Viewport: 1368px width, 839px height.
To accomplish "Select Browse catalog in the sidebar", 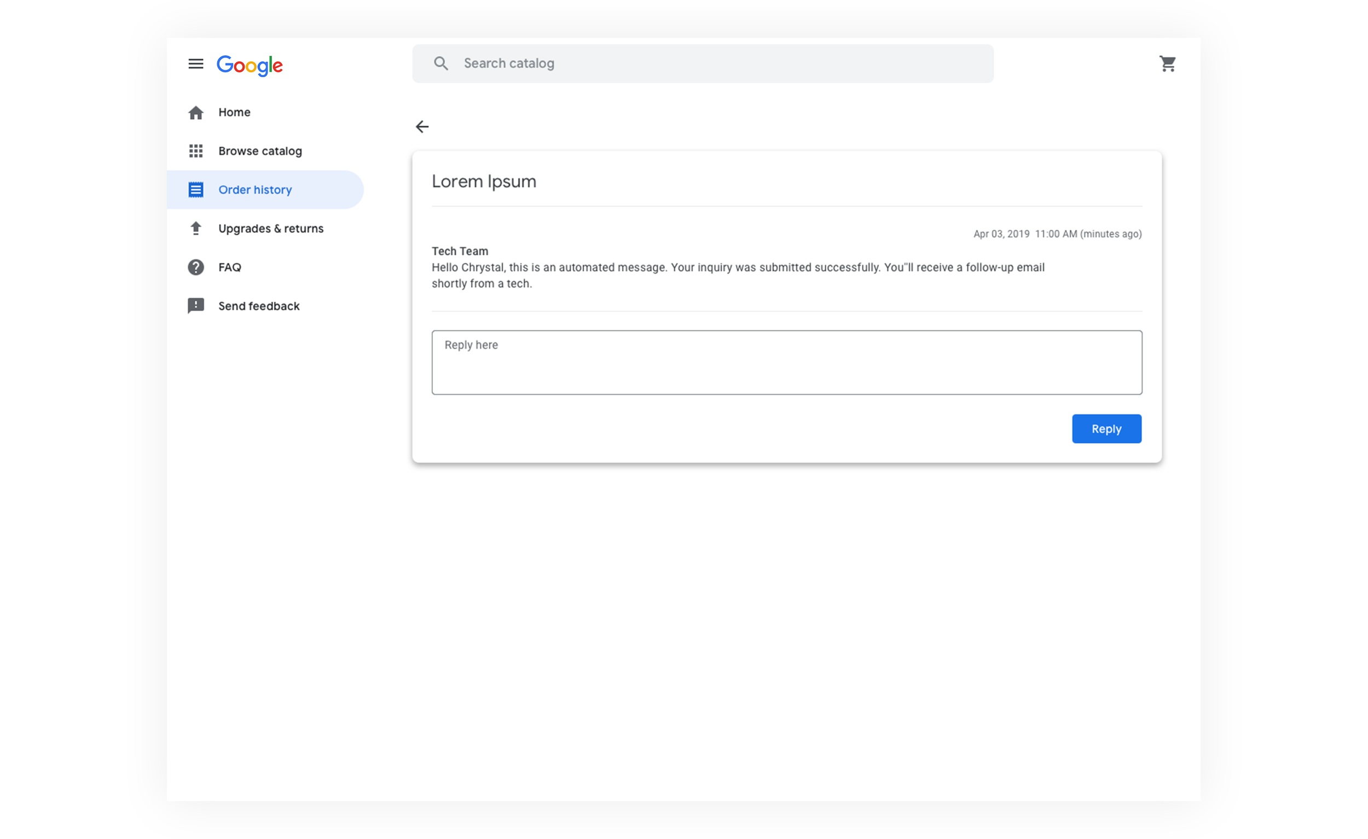I will click(x=260, y=151).
